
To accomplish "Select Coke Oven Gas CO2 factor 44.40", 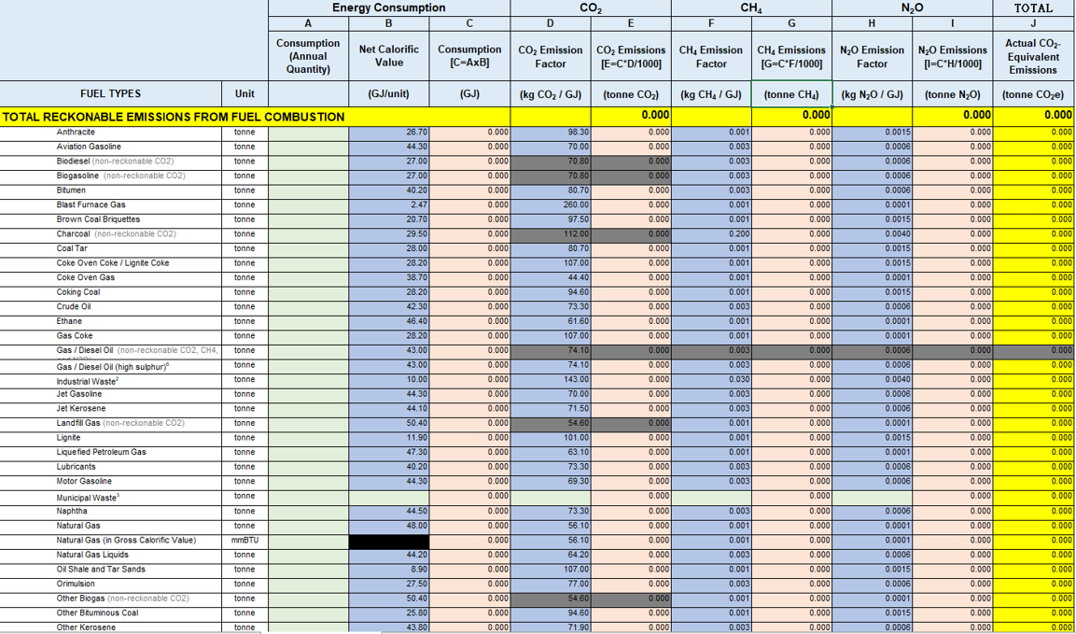I will tap(551, 277).
